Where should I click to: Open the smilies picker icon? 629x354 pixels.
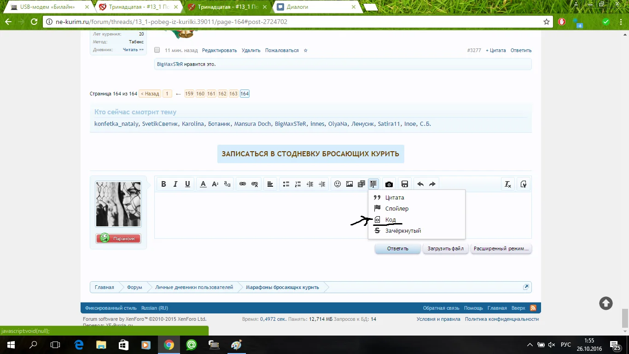click(338, 184)
